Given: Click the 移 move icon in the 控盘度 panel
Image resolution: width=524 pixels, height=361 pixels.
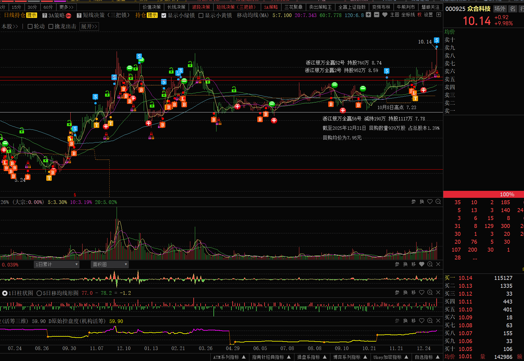Looking at the screenshot, I should (413, 321).
